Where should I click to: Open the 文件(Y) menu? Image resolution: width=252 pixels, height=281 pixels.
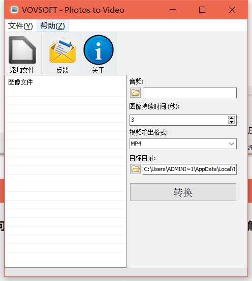pos(20,26)
